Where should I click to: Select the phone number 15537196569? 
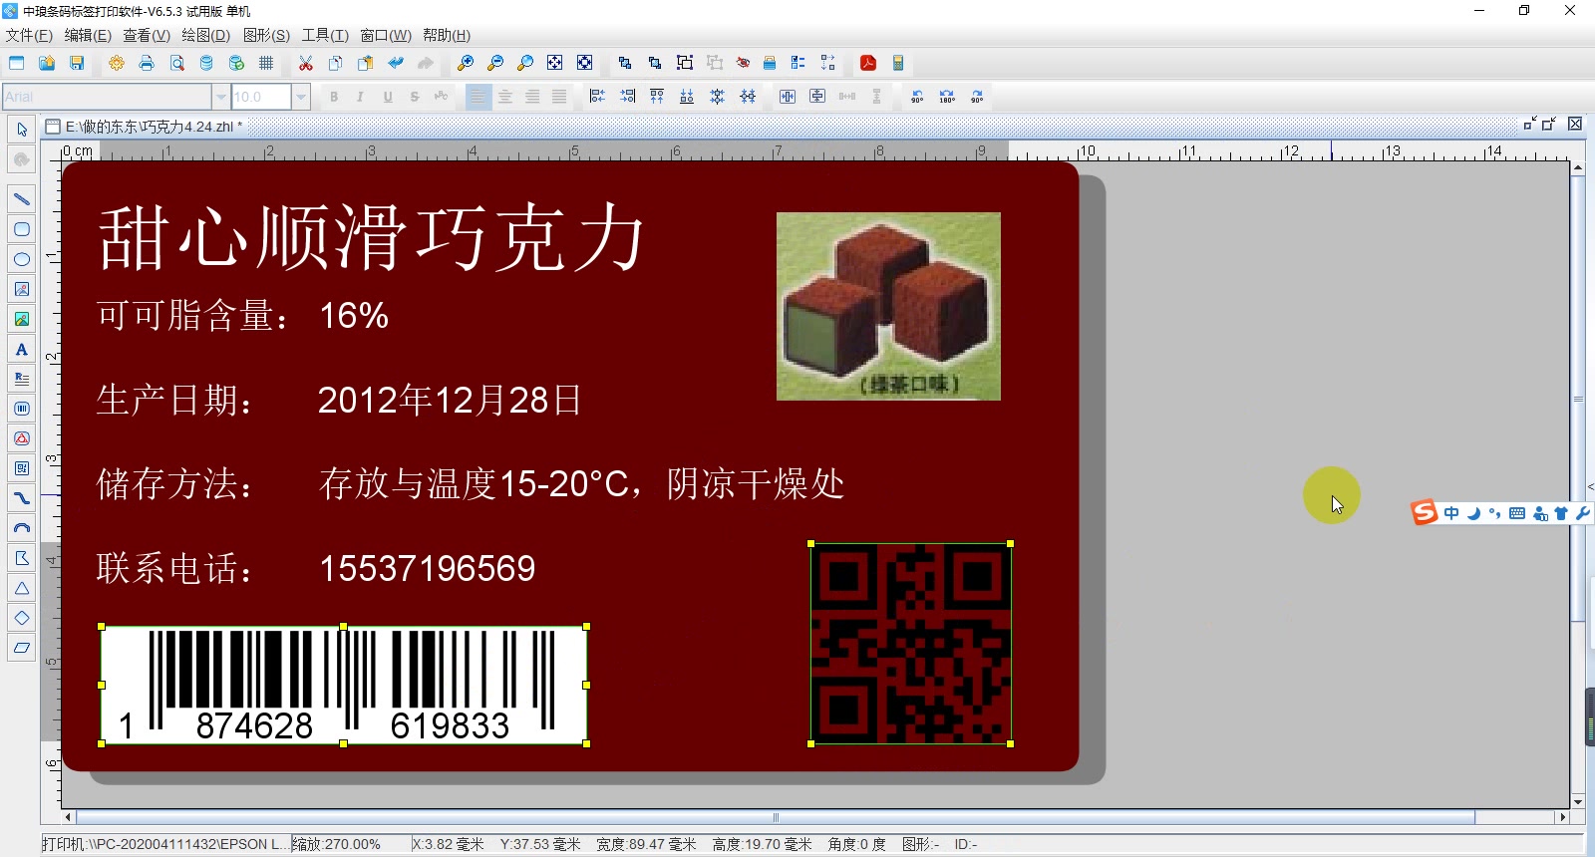427,568
